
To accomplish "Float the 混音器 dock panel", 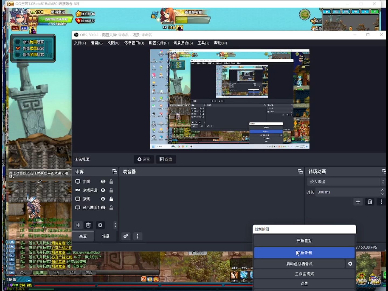I will tap(300, 172).
